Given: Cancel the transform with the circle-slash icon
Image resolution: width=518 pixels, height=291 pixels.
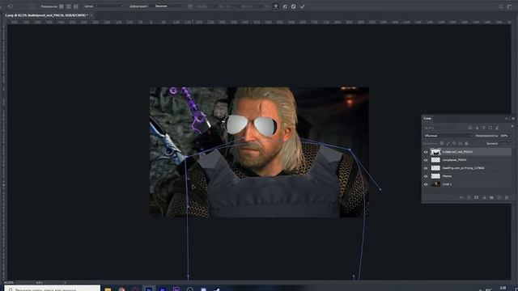Looking at the screenshot, I should [293, 6].
